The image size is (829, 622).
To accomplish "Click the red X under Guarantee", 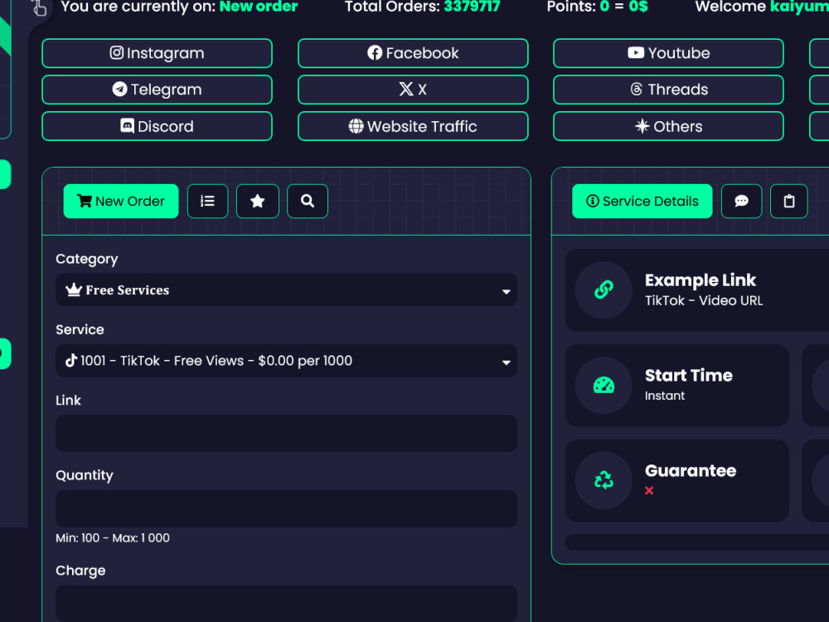I will (649, 490).
